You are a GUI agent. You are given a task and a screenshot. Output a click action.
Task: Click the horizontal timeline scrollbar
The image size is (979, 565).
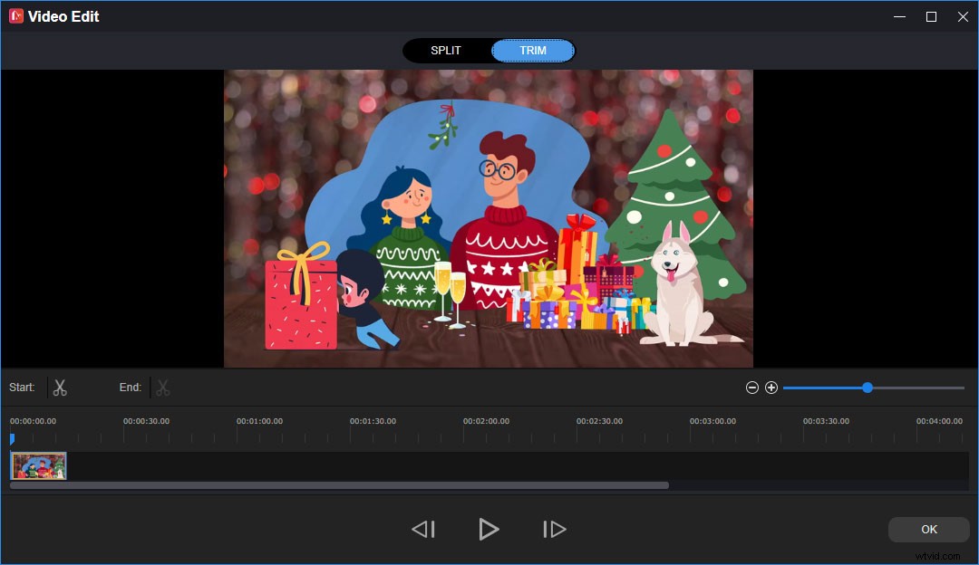coord(340,484)
